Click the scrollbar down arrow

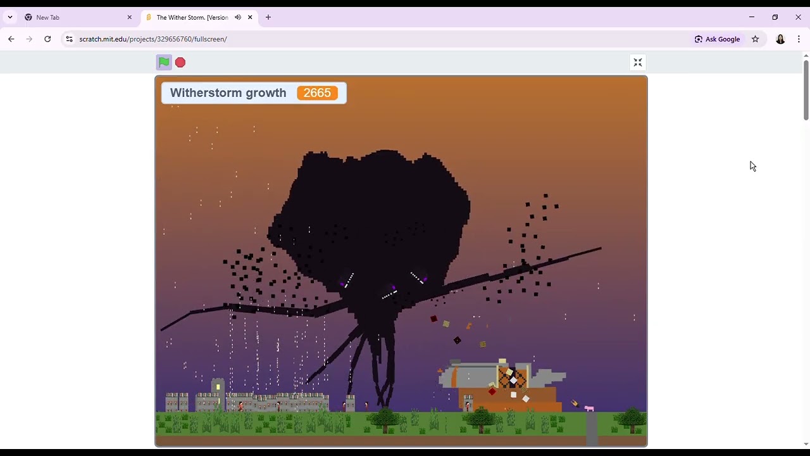806,445
